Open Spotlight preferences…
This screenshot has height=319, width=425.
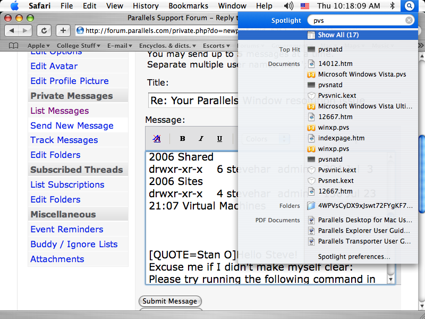tap(354, 257)
